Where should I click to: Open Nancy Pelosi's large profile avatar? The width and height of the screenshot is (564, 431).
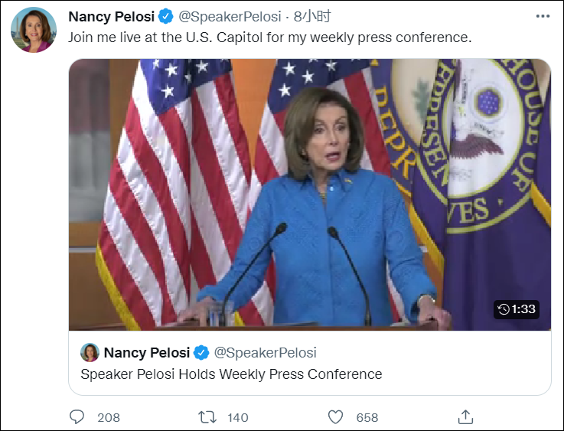point(34,30)
